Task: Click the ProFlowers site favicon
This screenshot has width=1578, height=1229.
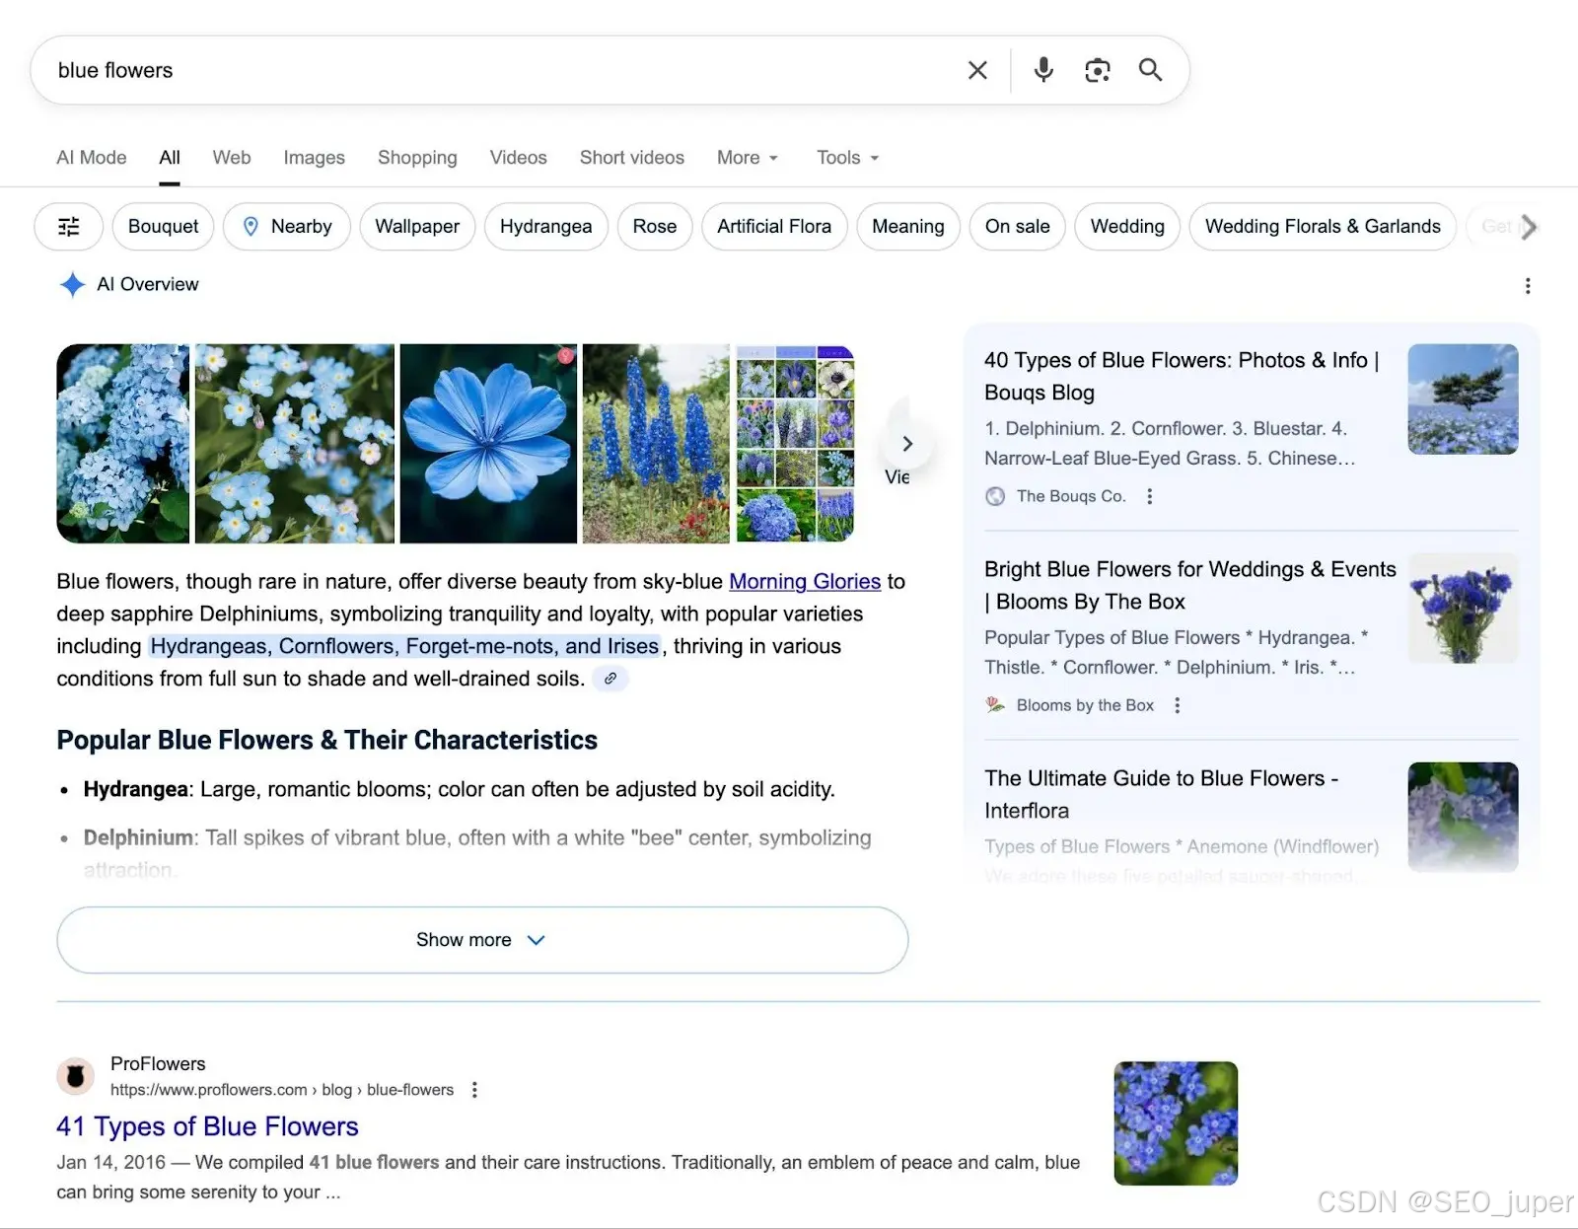Action: click(75, 1076)
